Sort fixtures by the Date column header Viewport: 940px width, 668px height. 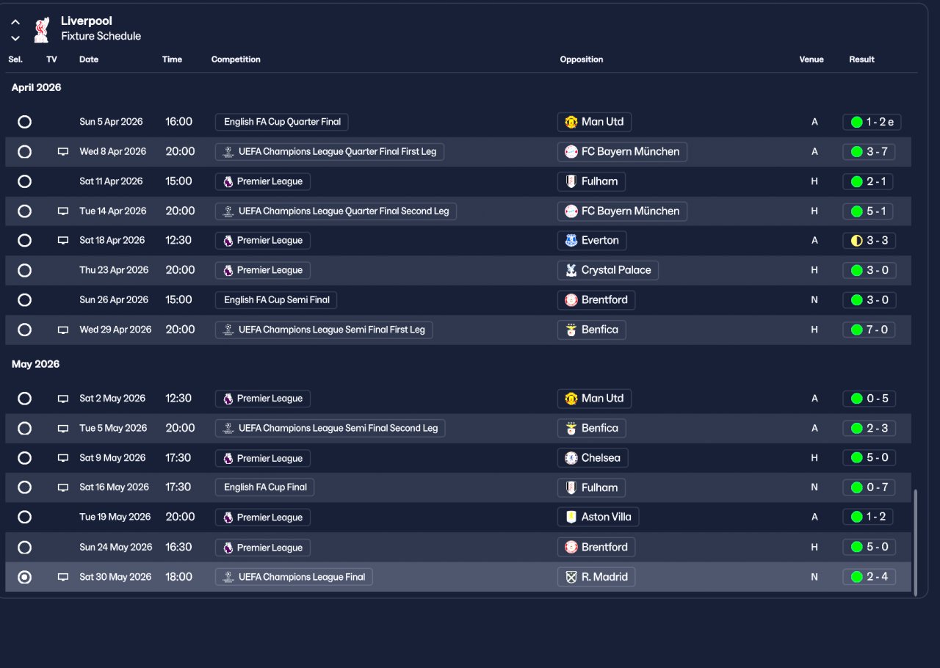89,59
